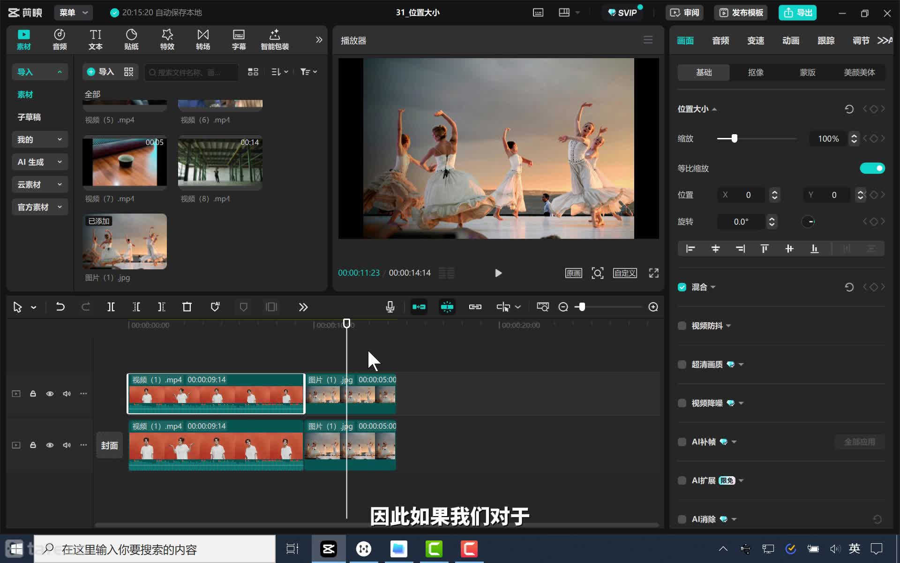Click the microphone record voiceover icon
The image size is (900, 563).
pyautogui.click(x=390, y=307)
